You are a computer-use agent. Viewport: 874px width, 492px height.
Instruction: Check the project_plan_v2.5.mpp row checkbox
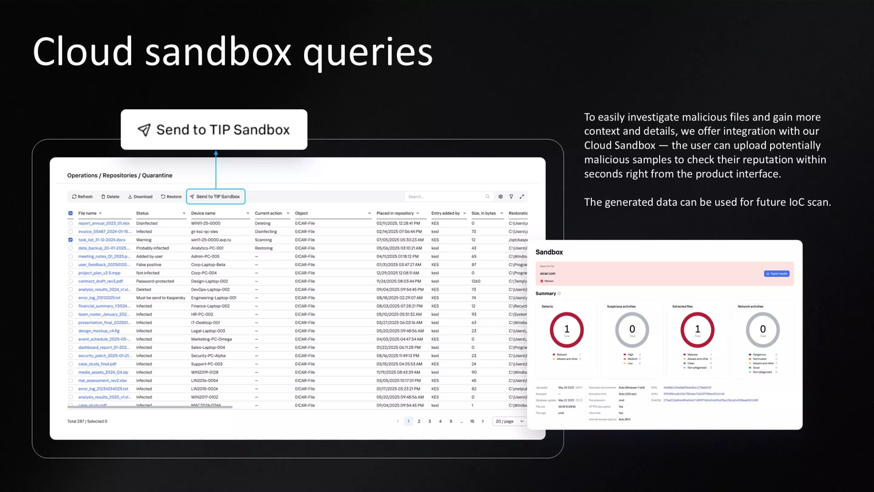pos(71,273)
